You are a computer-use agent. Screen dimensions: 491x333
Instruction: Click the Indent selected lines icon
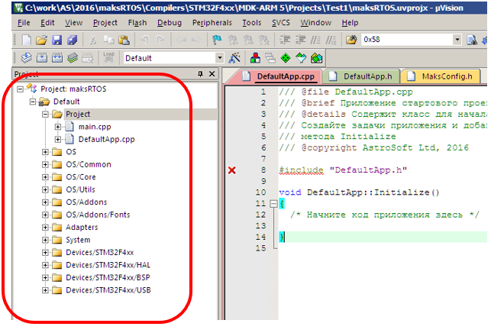pos(285,40)
